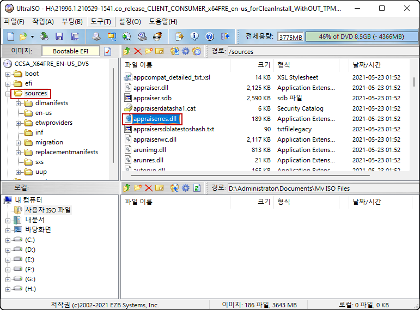Sort image files by 크기 column header

(252, 65)
